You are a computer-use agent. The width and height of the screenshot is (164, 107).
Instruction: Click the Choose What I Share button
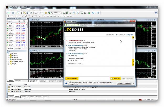124,83
